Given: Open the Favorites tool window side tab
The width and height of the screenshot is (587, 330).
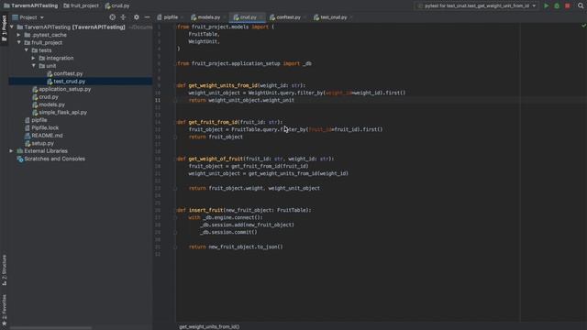Looking at the screenshot, I should tap(4, 310).
